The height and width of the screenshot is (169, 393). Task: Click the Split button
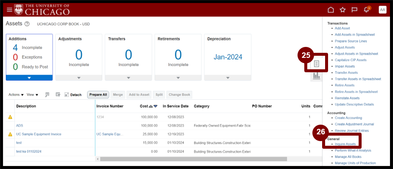[x=159, y=95]
